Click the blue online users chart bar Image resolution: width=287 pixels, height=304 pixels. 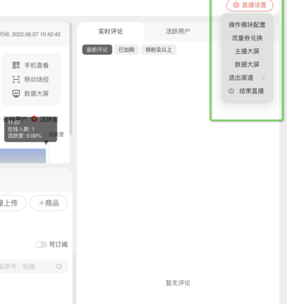23,155
